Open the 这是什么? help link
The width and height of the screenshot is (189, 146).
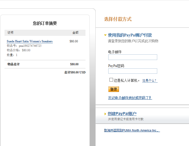tap(150, 80)
